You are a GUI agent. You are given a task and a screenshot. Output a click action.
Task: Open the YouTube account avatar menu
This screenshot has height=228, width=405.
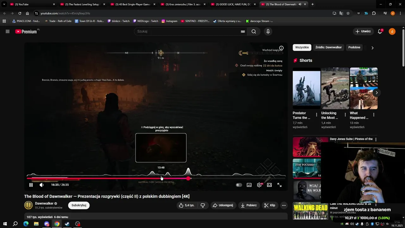point(392,31)
